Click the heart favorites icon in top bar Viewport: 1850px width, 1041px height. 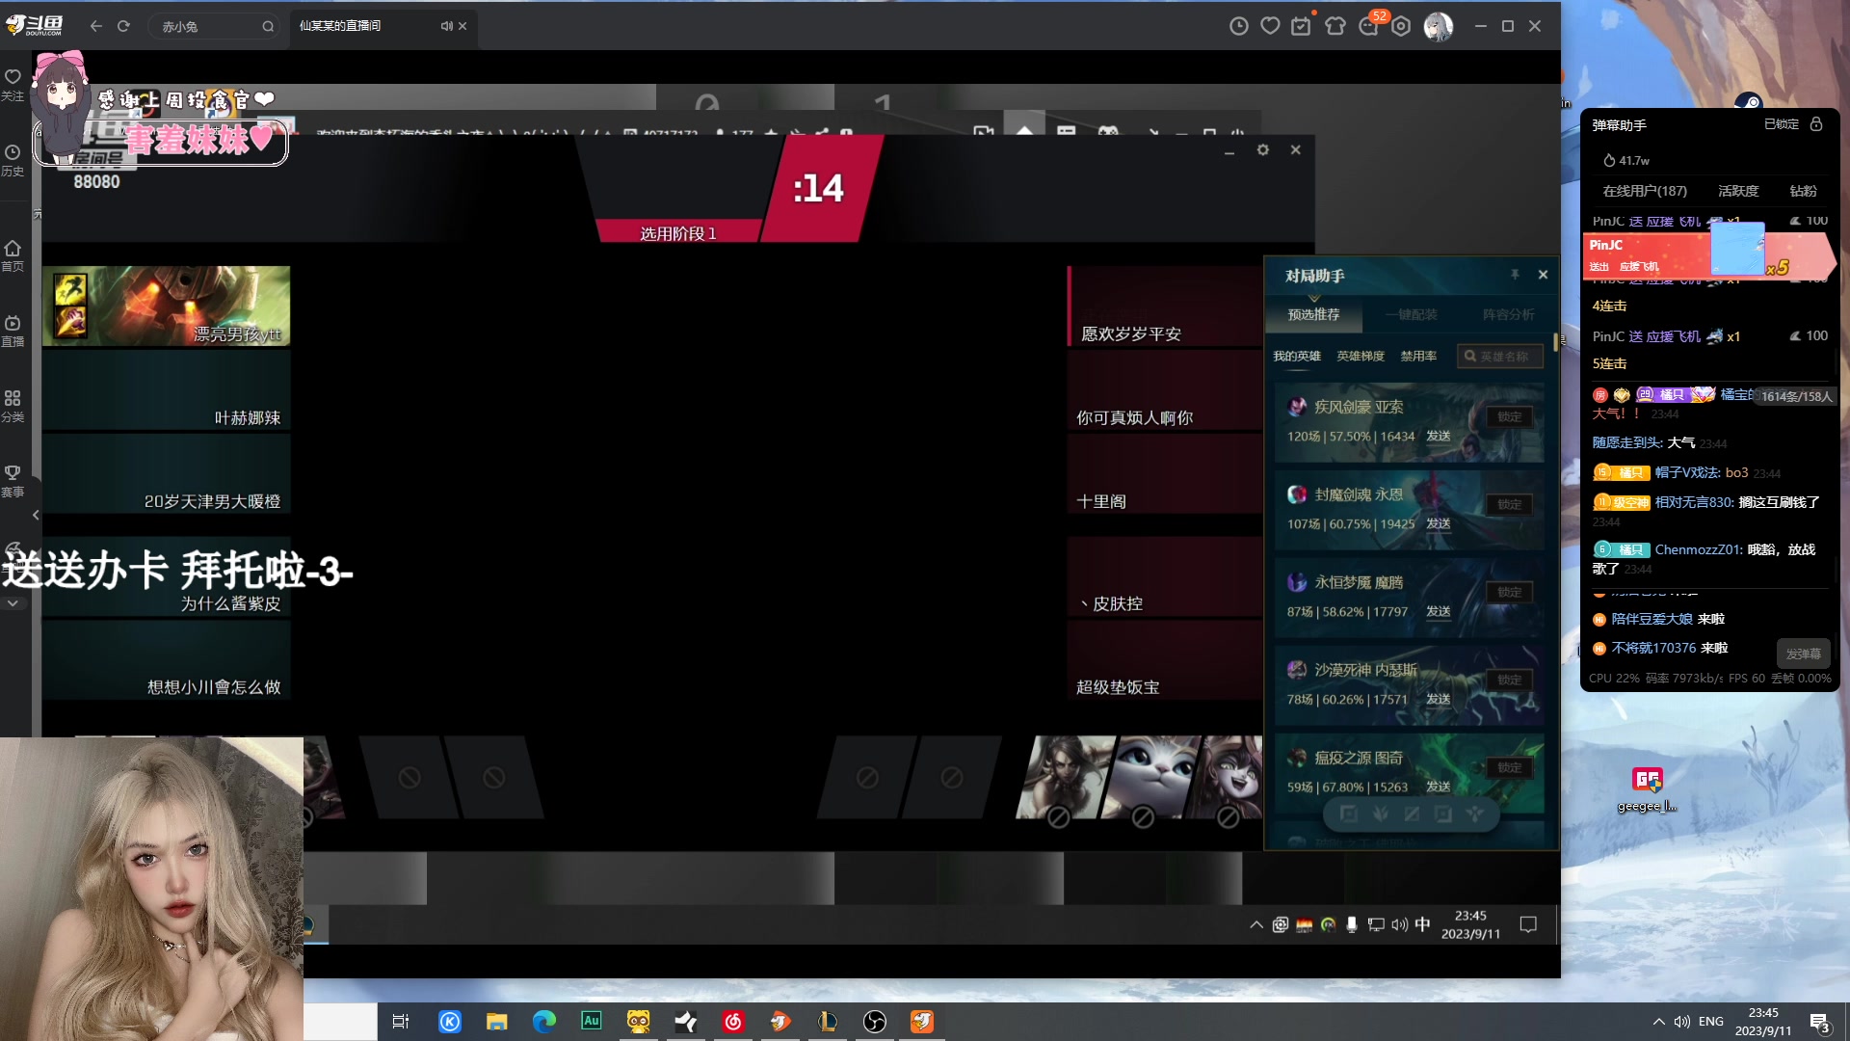click(1270, 26)
